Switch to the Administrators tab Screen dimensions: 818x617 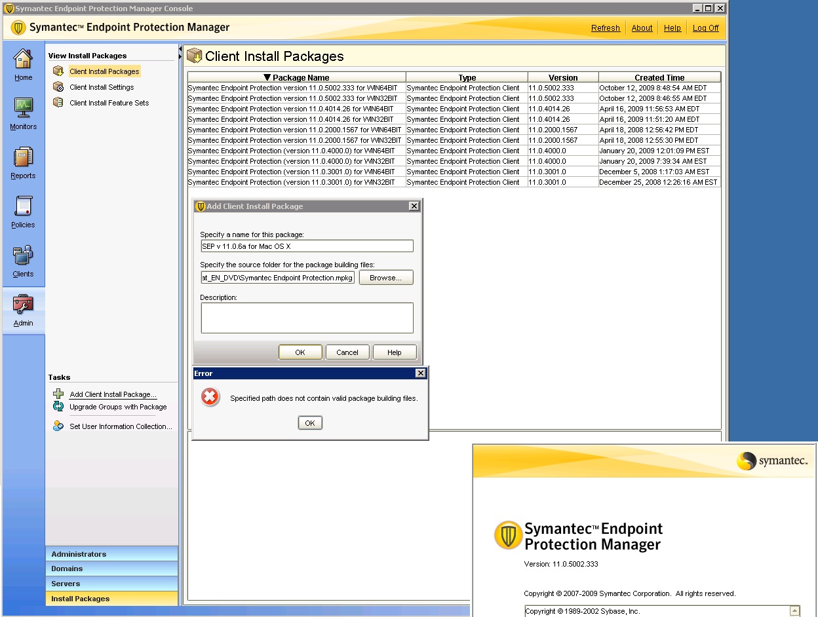(x=112, y=554)
